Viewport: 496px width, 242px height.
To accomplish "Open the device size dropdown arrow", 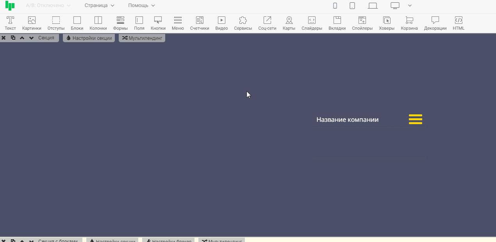I will point(410,5).
